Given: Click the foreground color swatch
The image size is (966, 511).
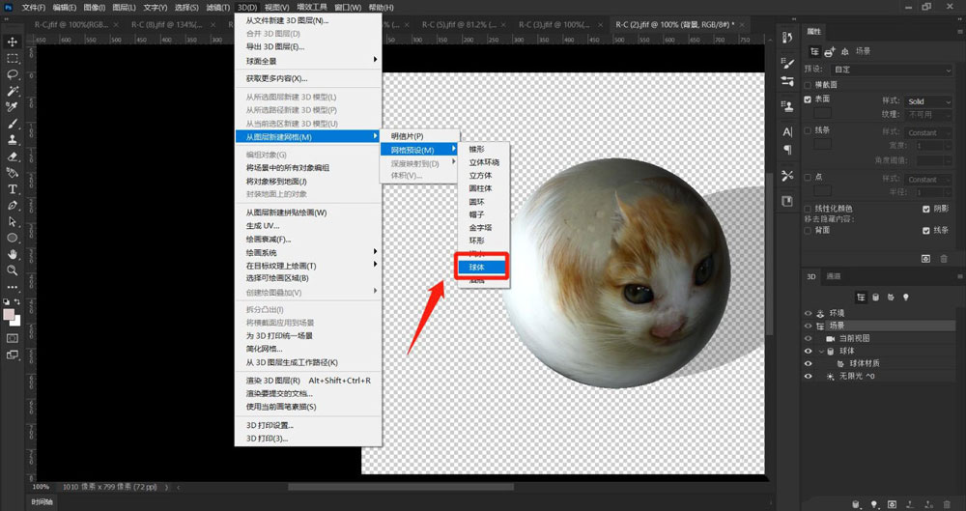Looking at the screenshot, I should tap(10, 314).
